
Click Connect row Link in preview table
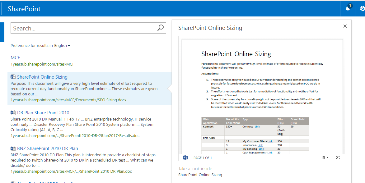click(x=257, y=127)
